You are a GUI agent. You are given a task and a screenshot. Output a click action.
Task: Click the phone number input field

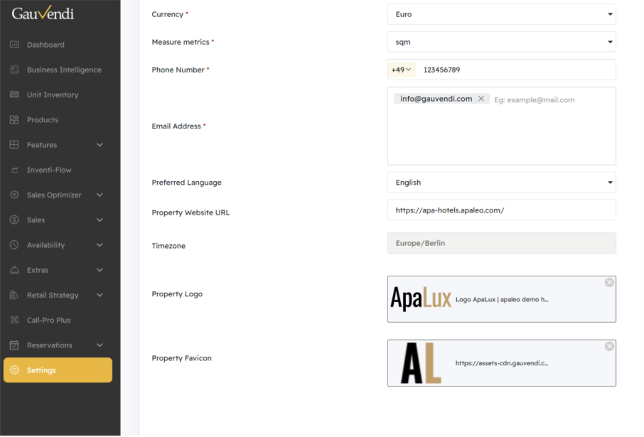point(517,70)
